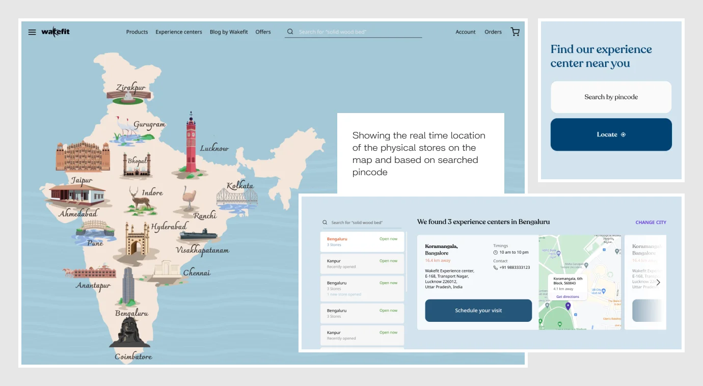Open the Orders page
Viewport: 703px width, 386px height.
[x=493, y=32]
